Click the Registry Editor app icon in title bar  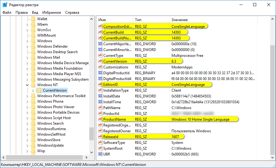click(x=5, y=5)
